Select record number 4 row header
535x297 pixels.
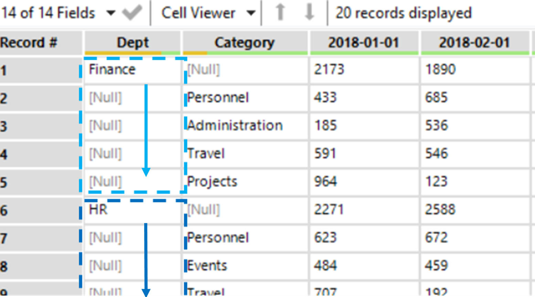pyautogui.click(x=4, y=154)
